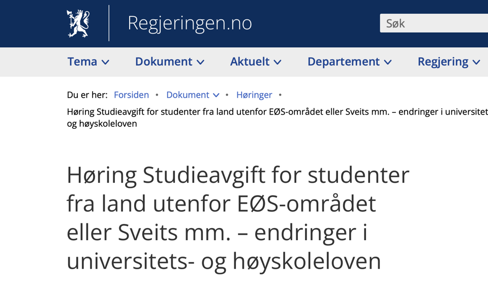This screenshot has height=284, width=488.
Task: Click the large Høring Studieavgift page heading
Action: (x=238, y=218)
